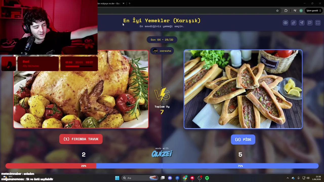This screenshot has width=324, height=182.
Task: Select the midyeye ne der browser tab
Action: coord(109,4)
